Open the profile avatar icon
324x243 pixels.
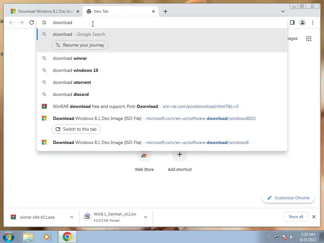click(x=302, y=22)
